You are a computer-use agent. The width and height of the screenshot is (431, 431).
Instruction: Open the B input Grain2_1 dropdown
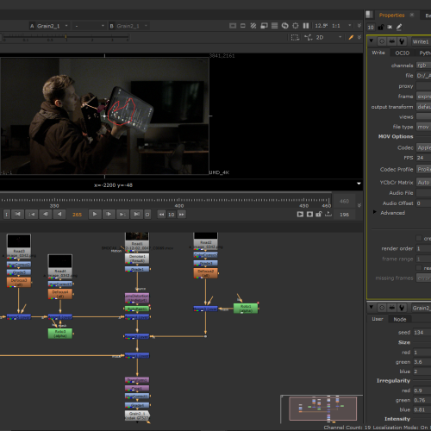coord(128,26)
